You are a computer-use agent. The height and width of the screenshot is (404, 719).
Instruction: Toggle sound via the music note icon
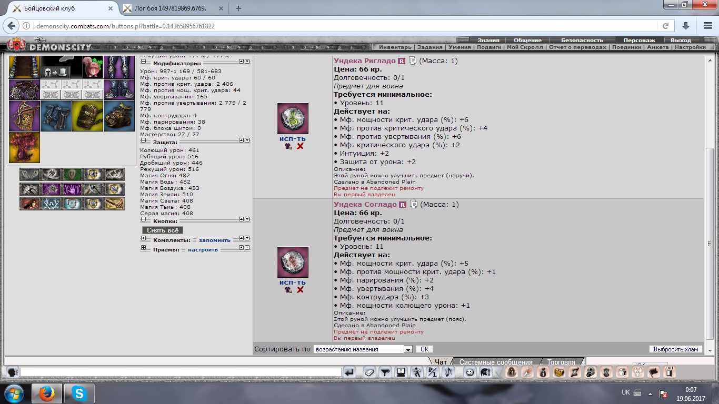click(448, 372)
